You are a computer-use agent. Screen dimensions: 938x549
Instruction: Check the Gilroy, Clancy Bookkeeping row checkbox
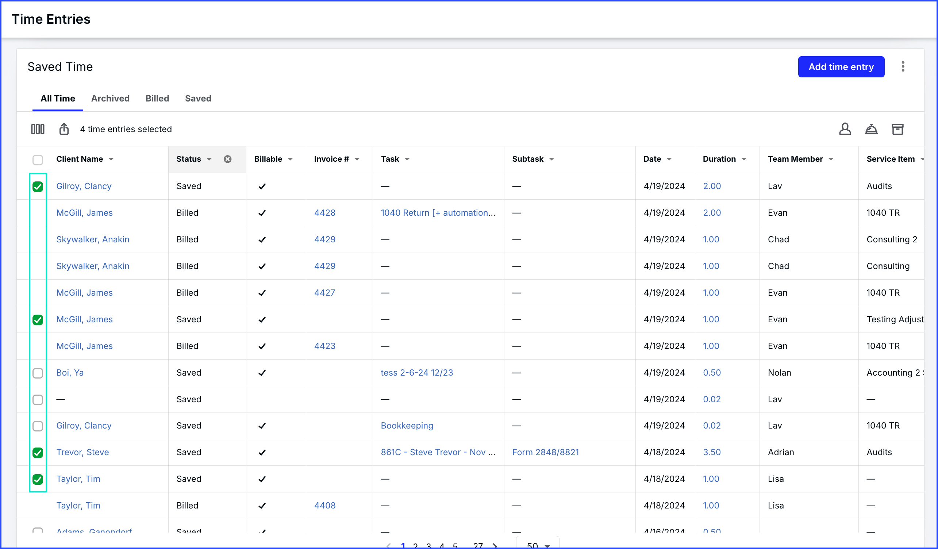38,426
